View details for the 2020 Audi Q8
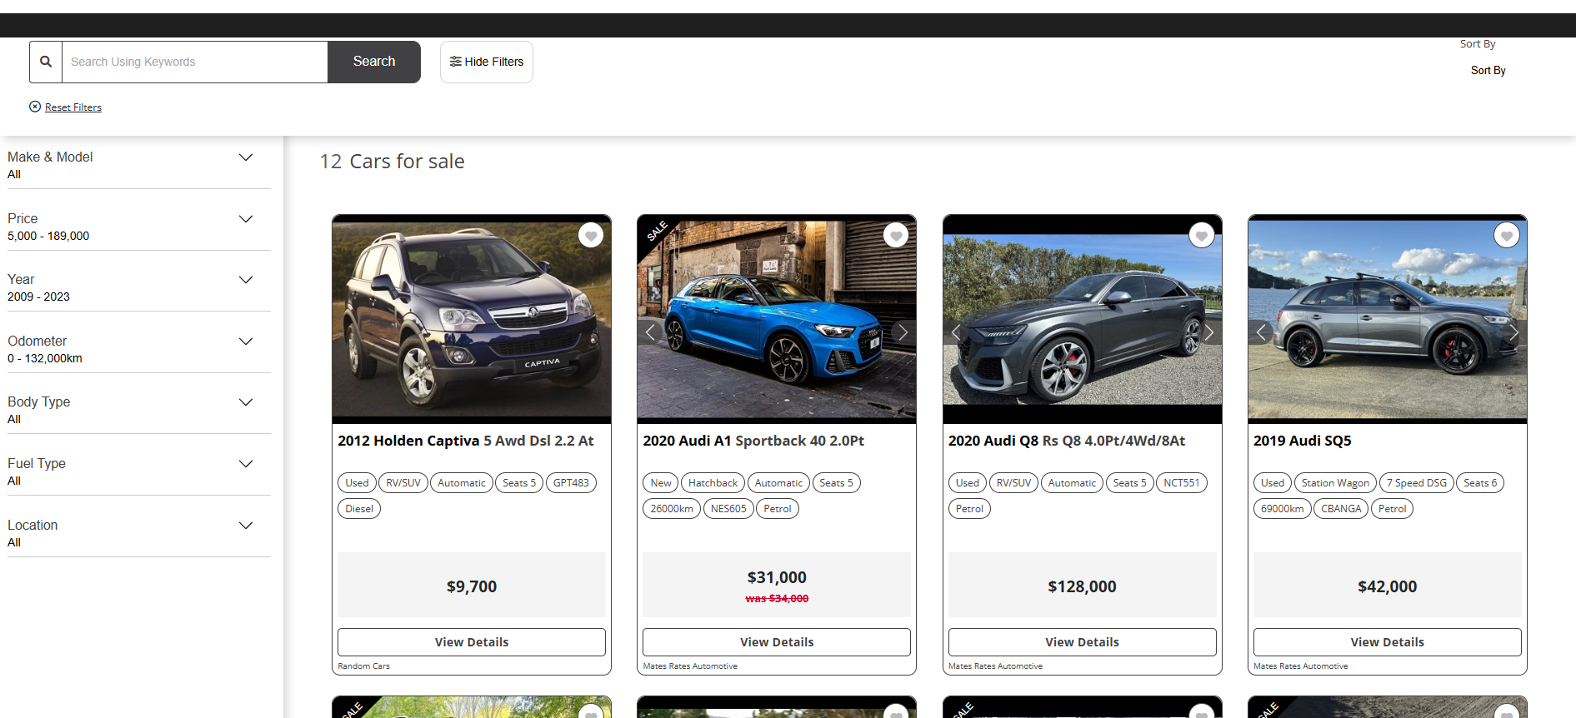1576x718 pixels. click(x=1082, y=642)
